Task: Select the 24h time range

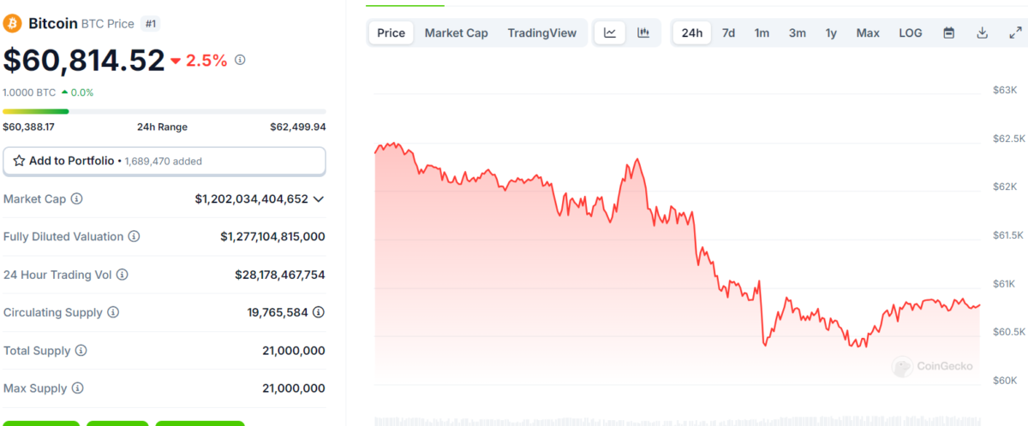Action: (x=691, y=33)
